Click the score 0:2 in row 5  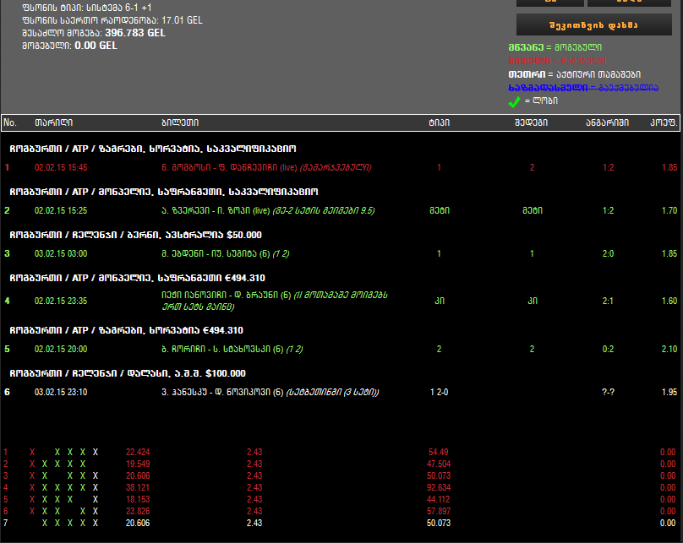click(608, 349)
